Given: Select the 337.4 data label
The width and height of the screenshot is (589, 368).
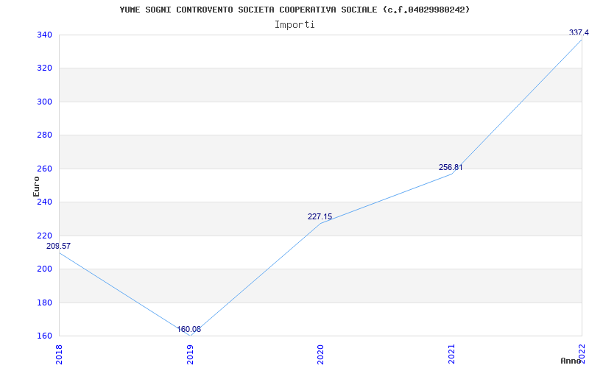Looking at the screenshot, I should [579, 32].
